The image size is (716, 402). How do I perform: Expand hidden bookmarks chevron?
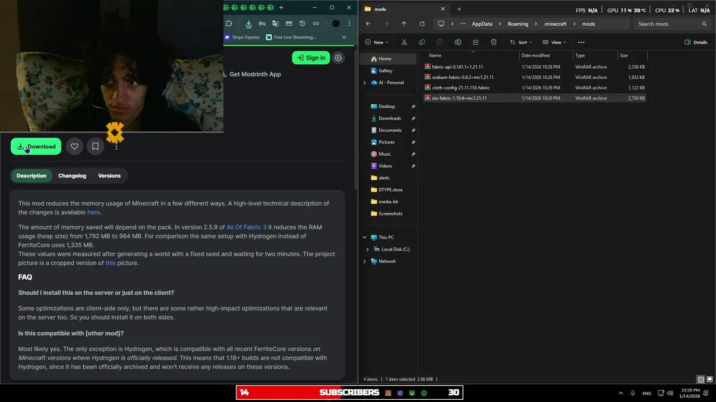click(x=344, y=37)
